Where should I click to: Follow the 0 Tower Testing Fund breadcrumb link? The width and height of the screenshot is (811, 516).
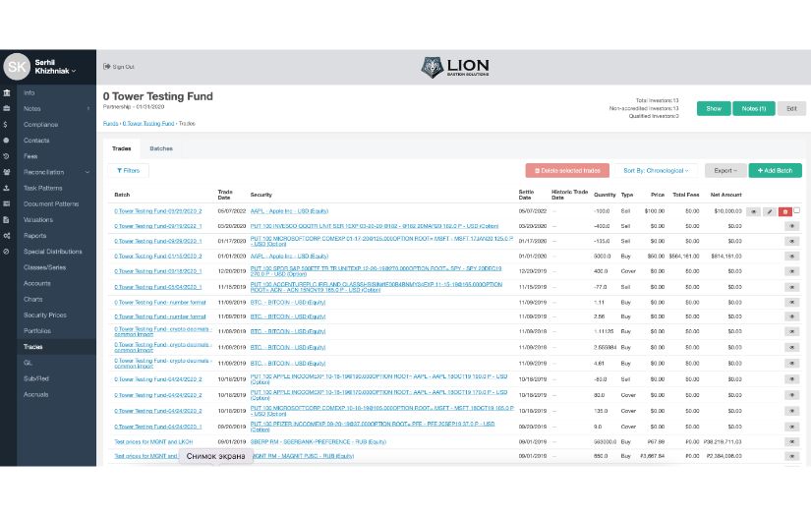147,124
